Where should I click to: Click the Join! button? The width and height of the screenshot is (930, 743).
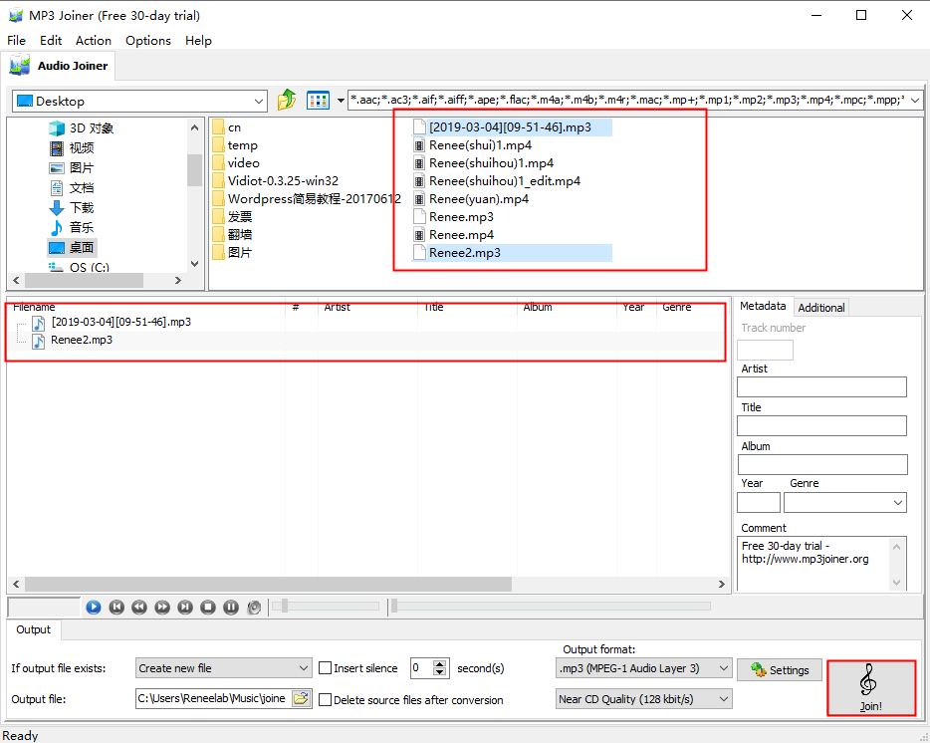point(870,688)
